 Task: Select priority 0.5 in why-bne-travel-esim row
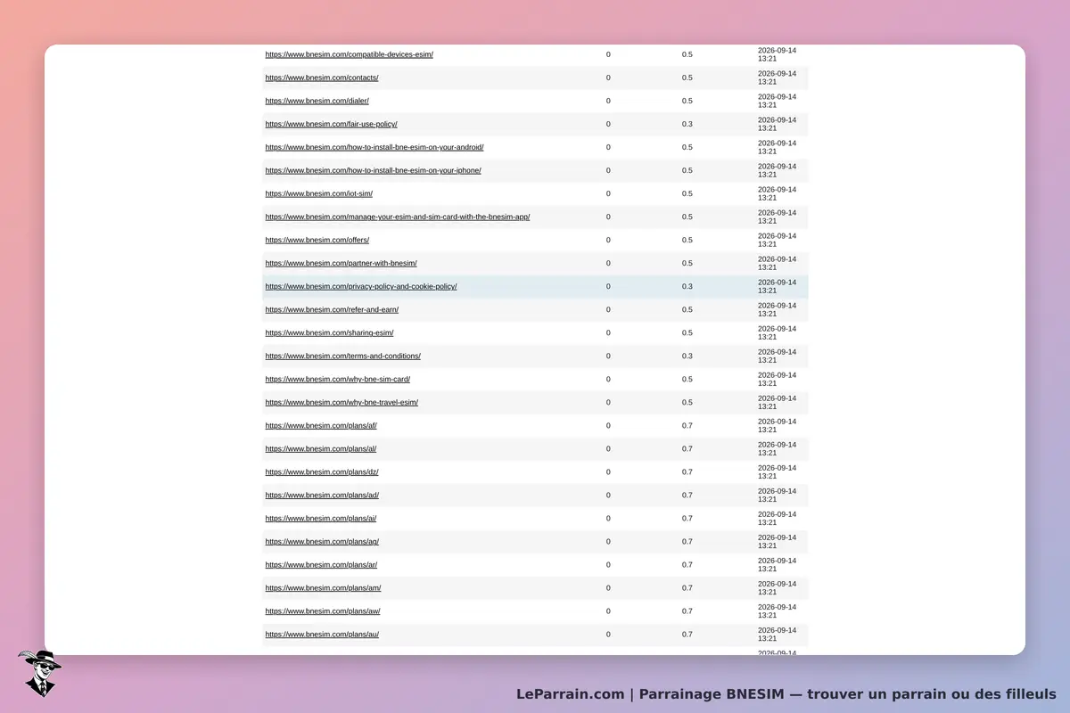[687, 402]
